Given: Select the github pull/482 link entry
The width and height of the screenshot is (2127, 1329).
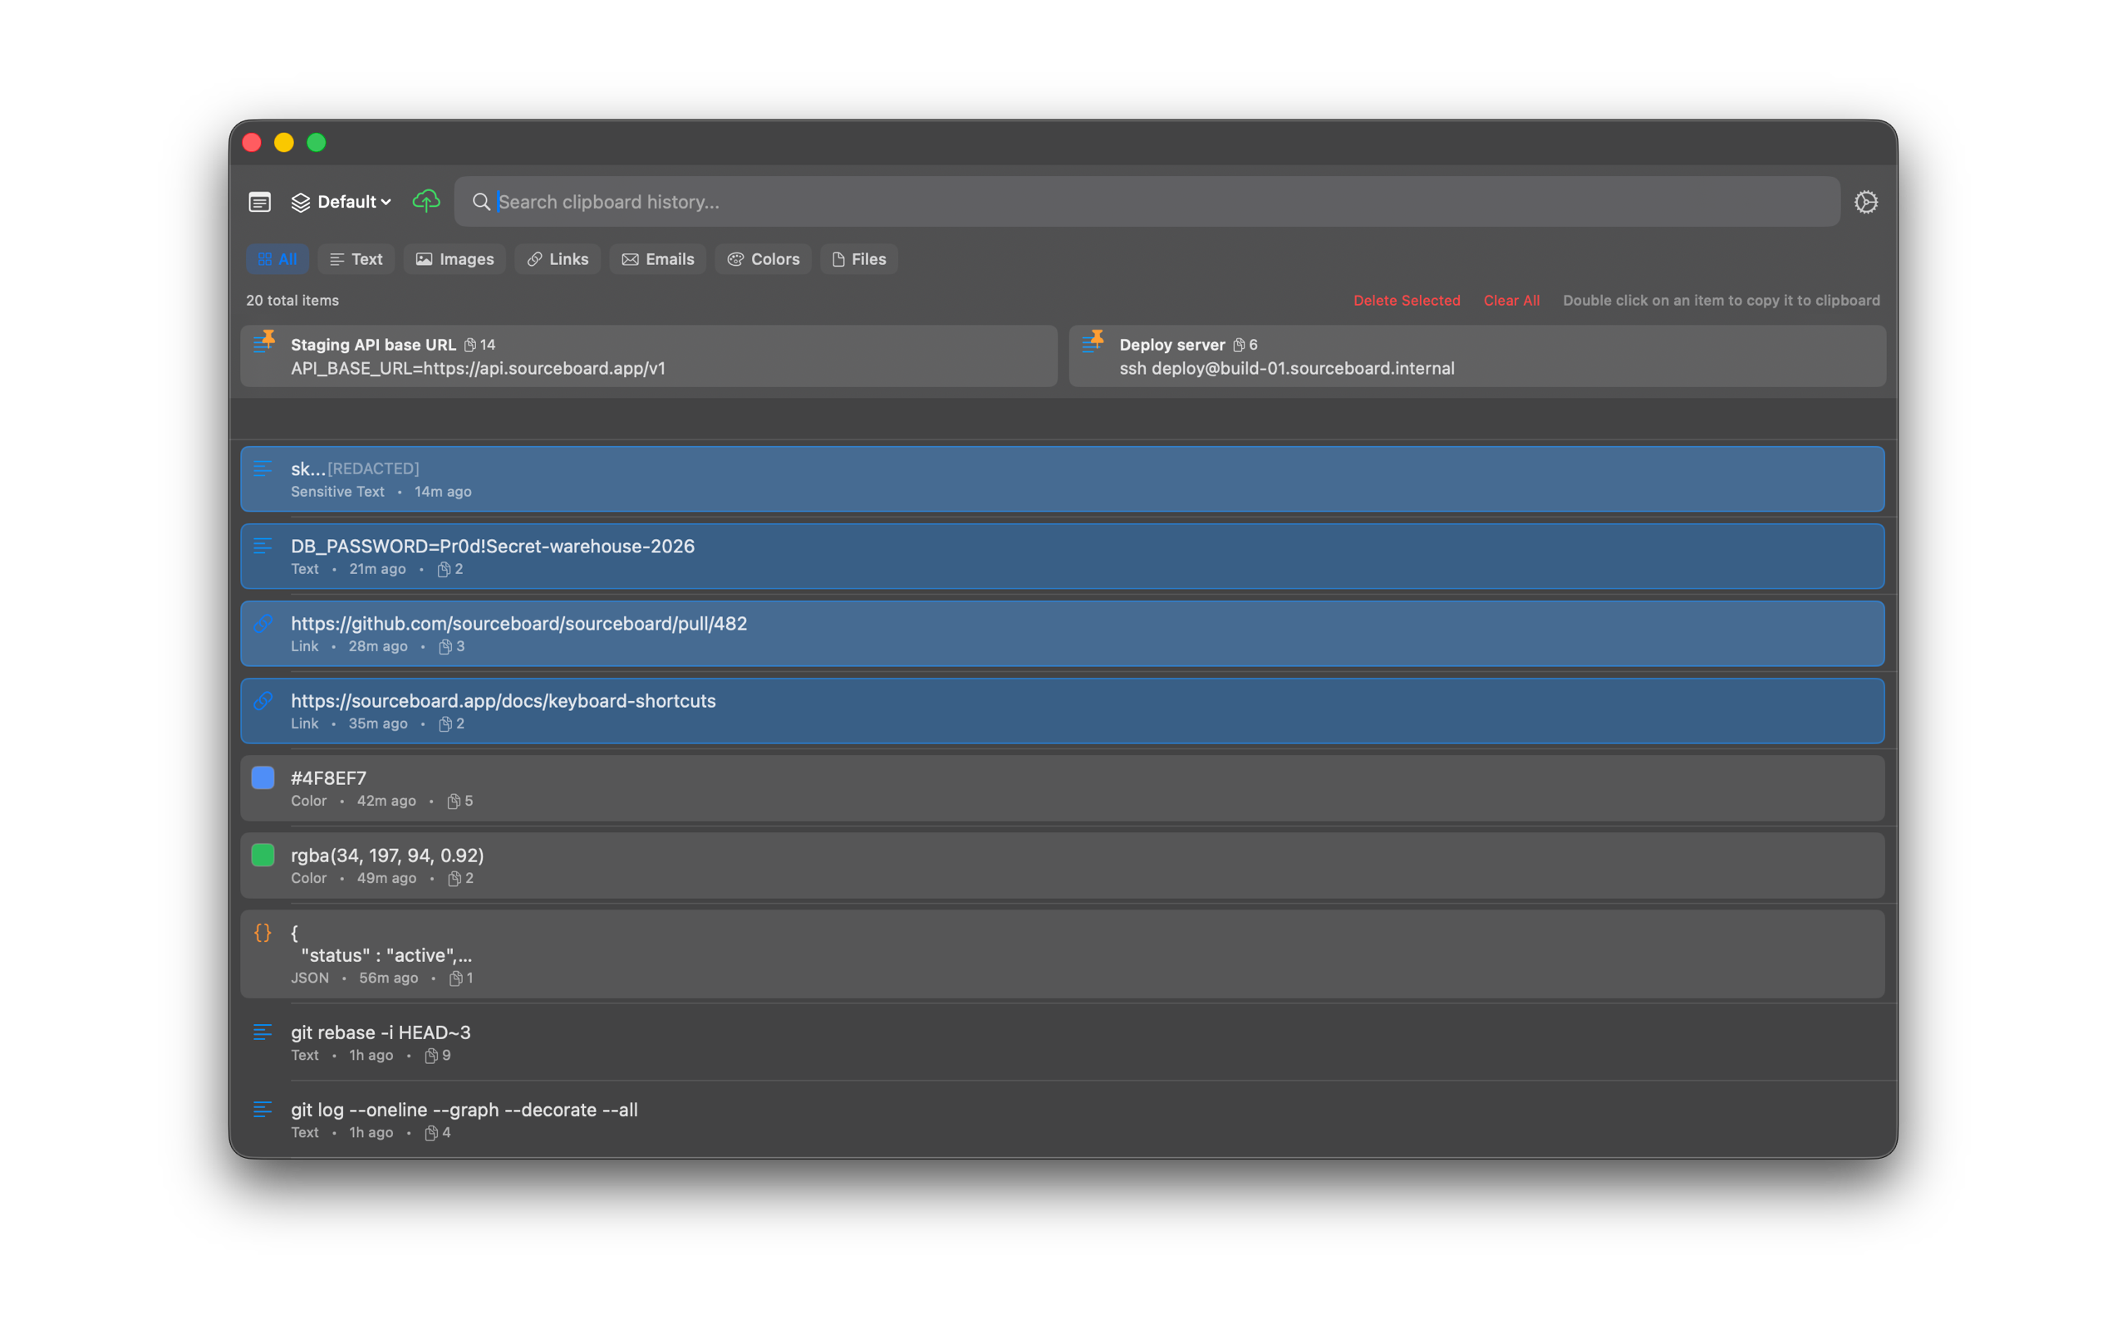Looking at the screenshot, I should tap(1063, 634).
